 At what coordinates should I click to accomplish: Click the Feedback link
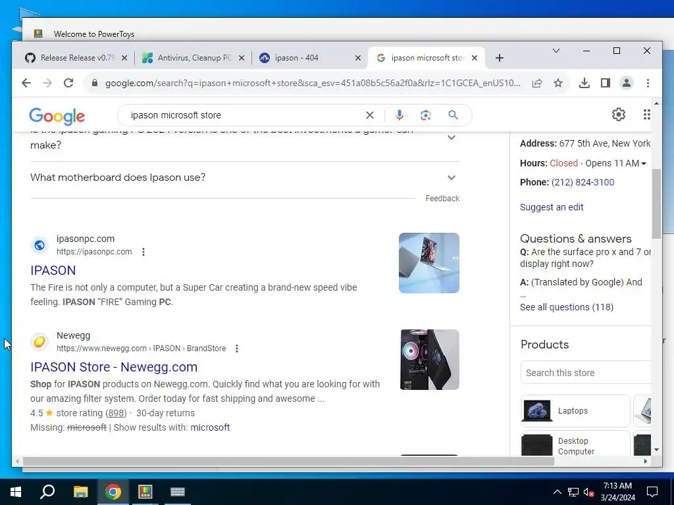point(442,199)
